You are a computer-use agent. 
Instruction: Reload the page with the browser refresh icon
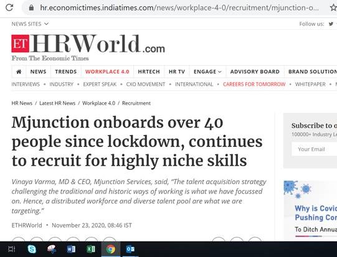click(x=9, y=7)
